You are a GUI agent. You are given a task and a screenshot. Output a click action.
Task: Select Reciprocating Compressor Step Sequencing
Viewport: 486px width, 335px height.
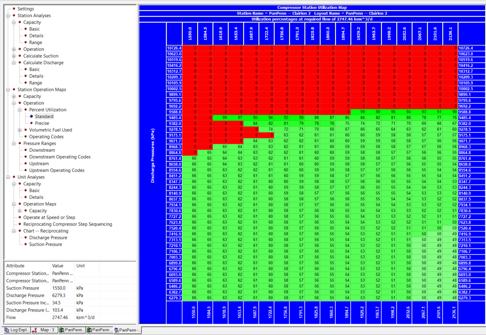point(67,224)
